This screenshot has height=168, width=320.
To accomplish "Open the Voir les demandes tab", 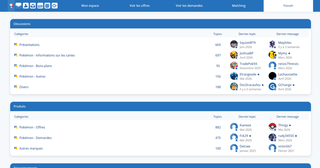I will (x=189, y=6).
